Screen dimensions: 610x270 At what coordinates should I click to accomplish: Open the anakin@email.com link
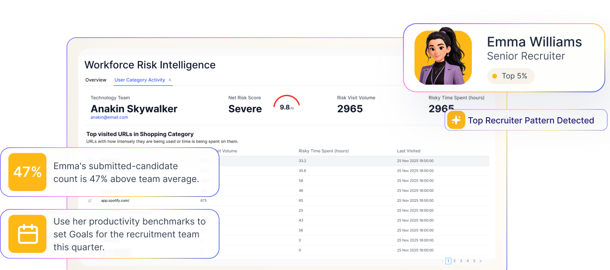pyautogui.click(x=109, y=117)
